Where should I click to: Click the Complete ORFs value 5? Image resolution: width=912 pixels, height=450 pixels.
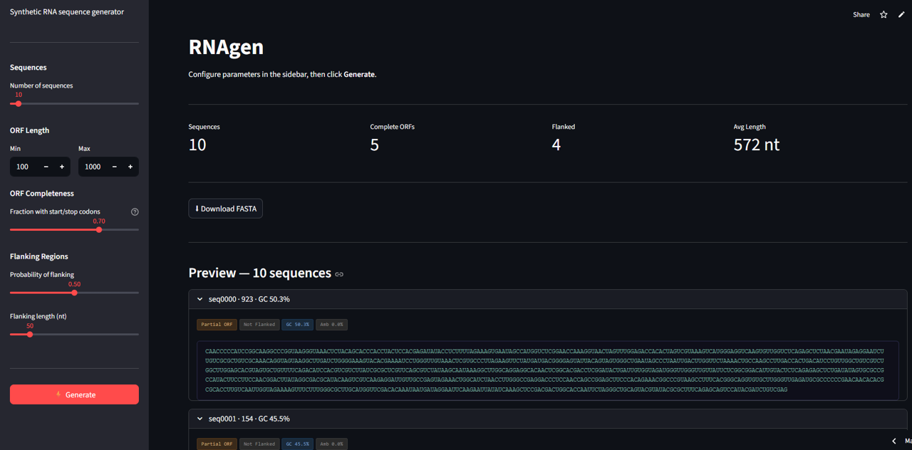click(x=375, y=145)
